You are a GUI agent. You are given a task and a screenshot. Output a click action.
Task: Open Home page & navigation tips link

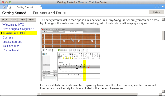[x=20, y=29]
